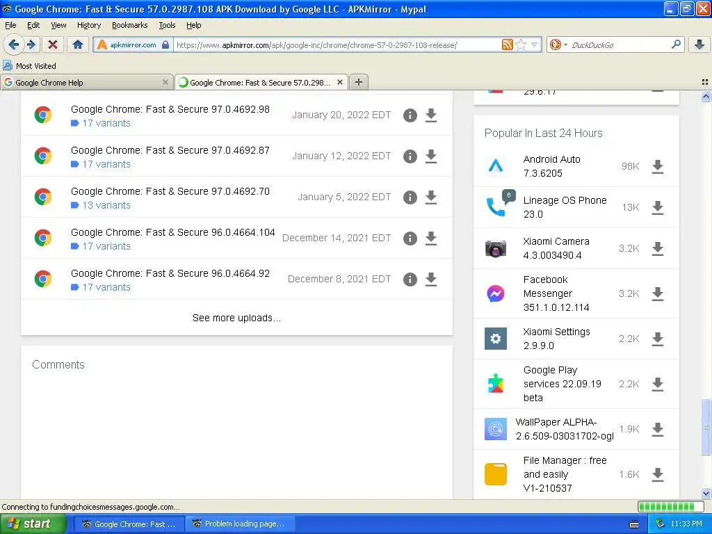The image size is (712, 534).
Task: Open the History menu
Action: 88,25
